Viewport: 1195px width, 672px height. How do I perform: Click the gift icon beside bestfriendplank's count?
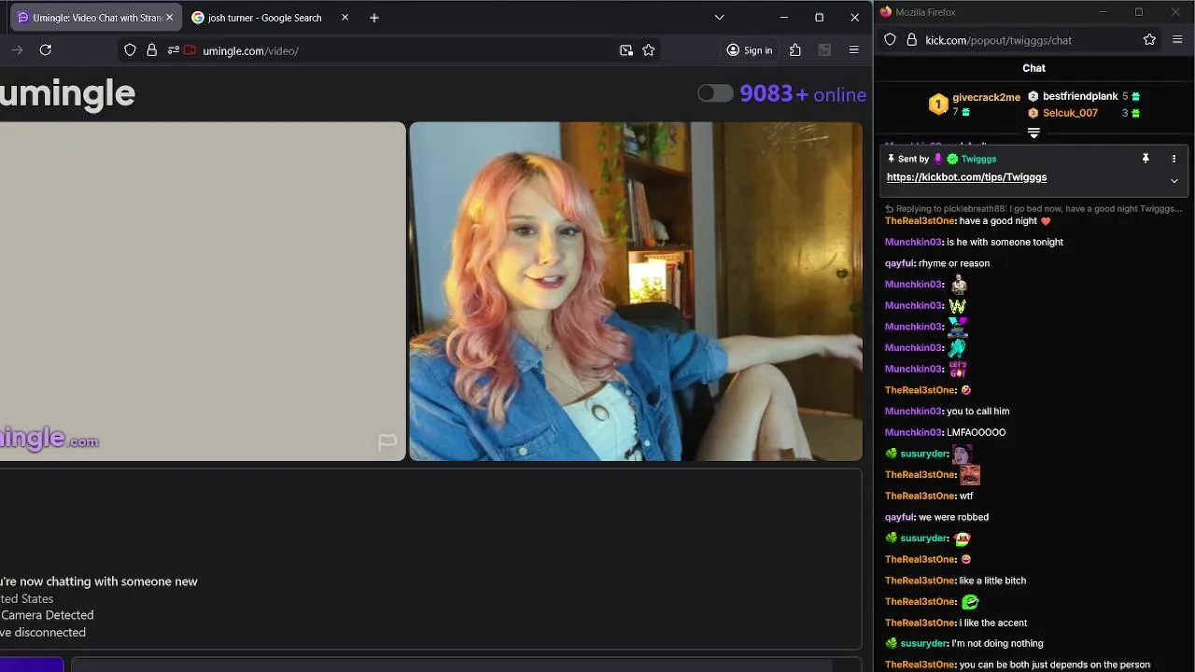(1135, 96)
